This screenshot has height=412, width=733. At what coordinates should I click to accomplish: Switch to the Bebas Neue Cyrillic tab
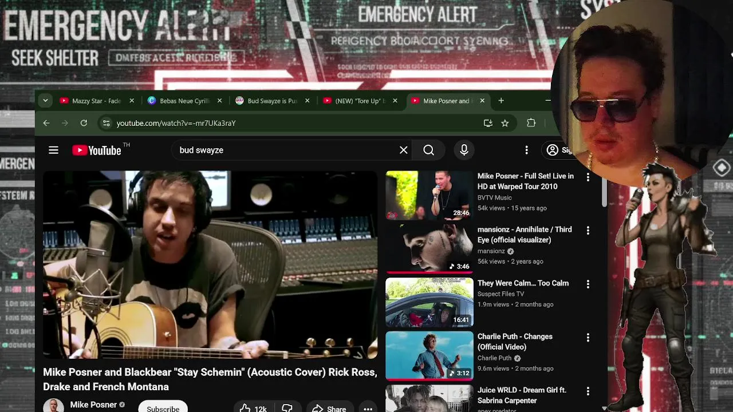[179, 101]
